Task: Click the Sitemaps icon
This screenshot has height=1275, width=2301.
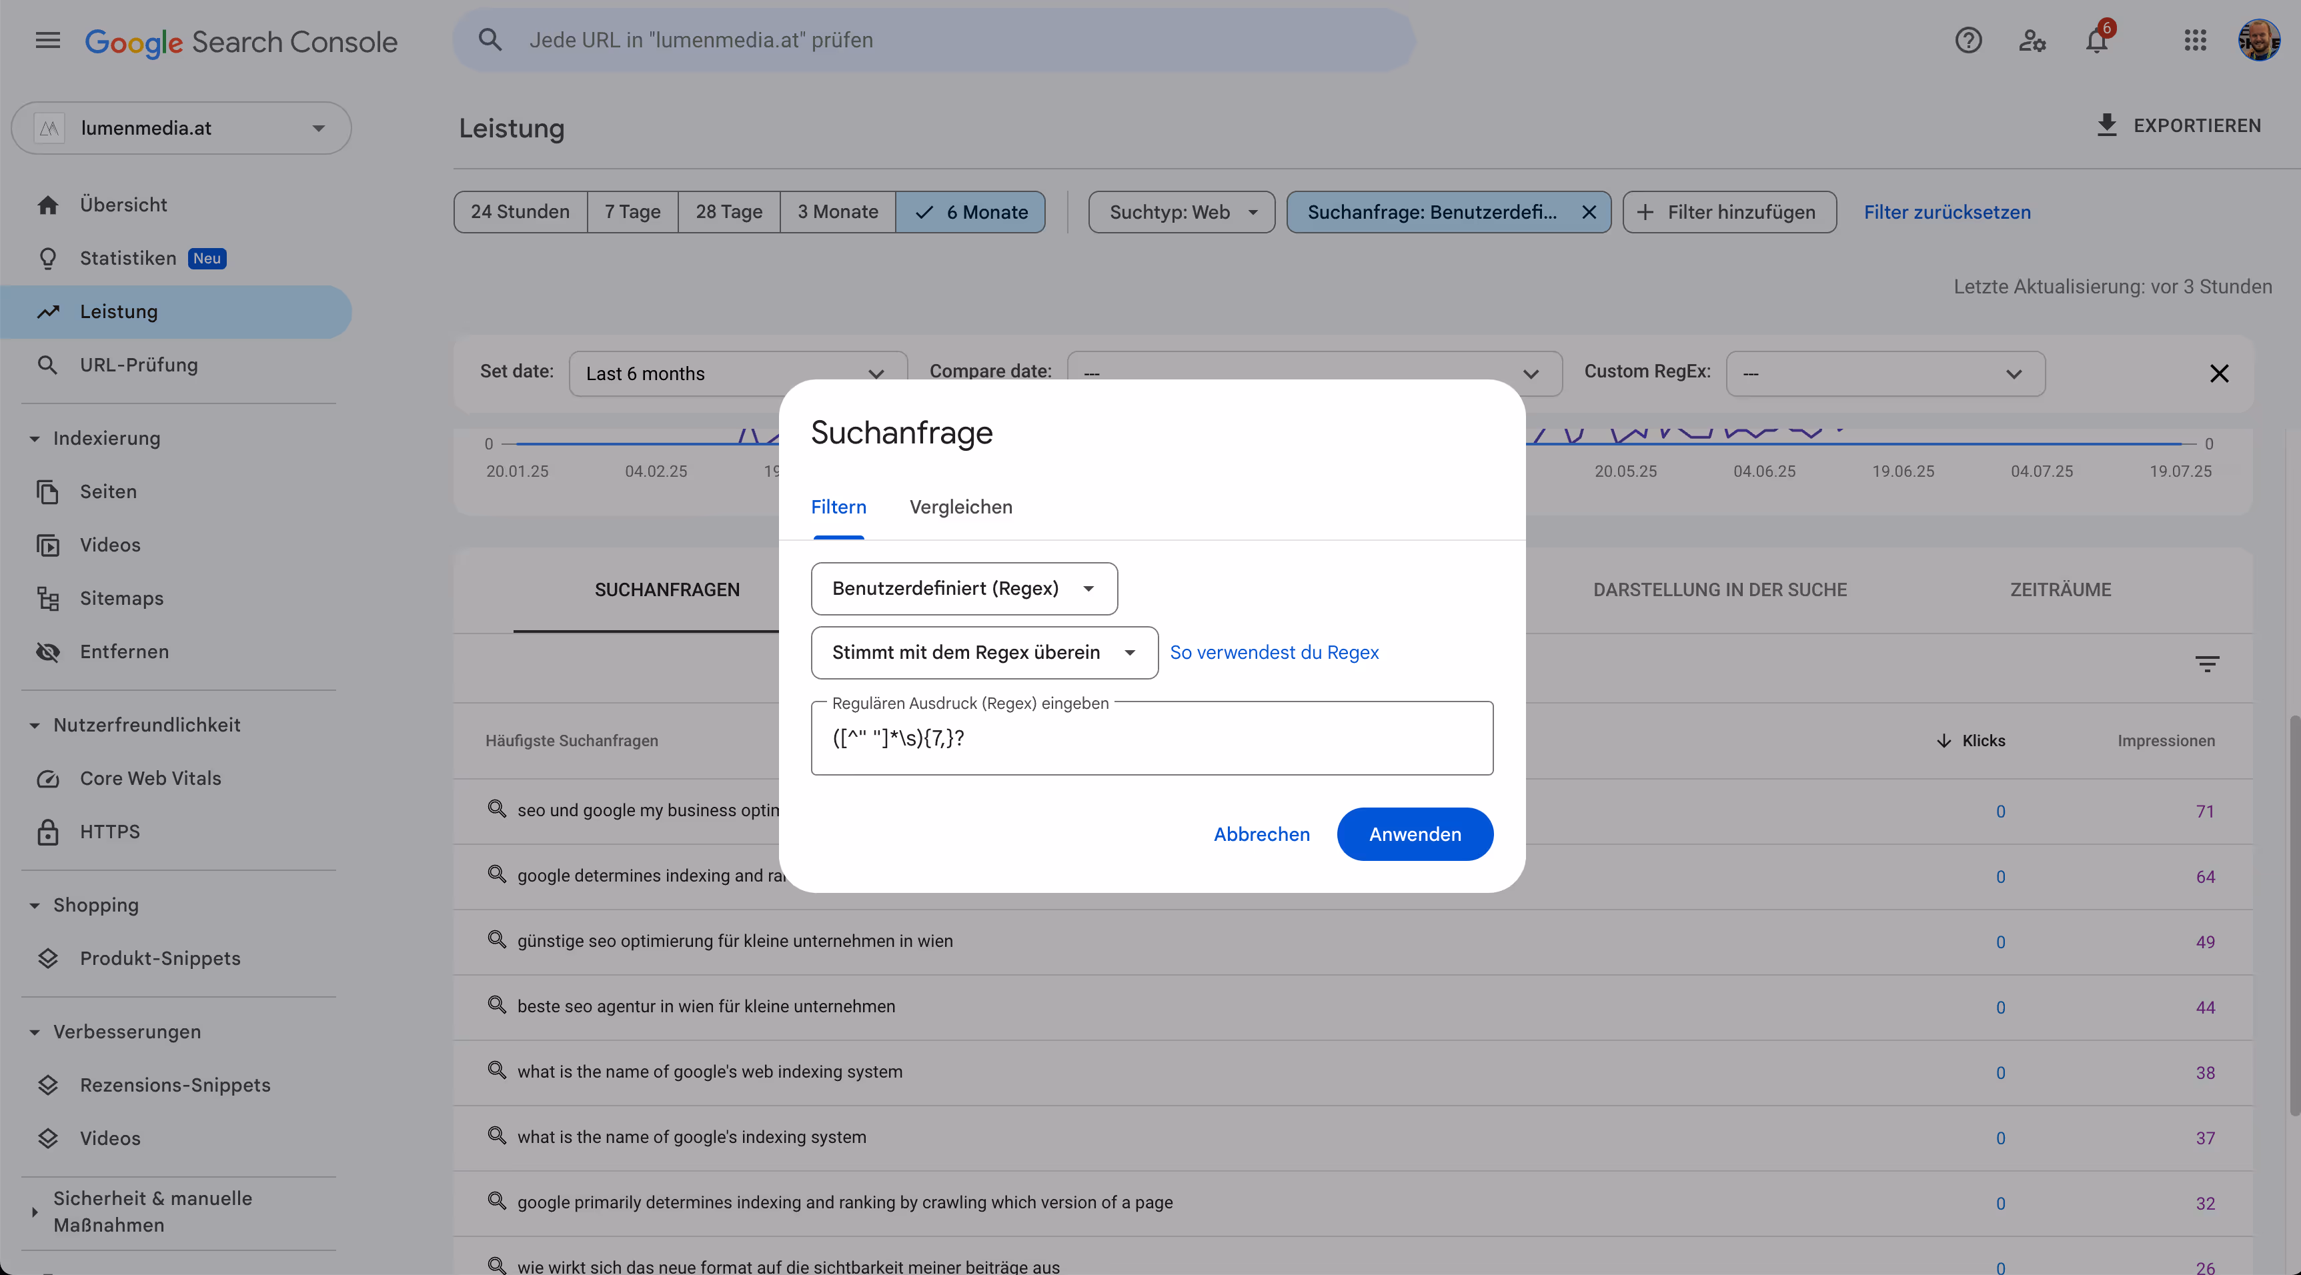Action: pyautogui.click(x=48, y=599)
